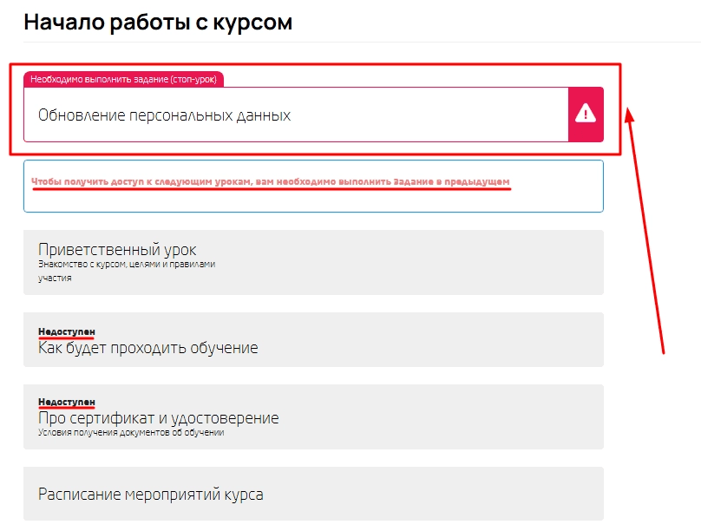Image resolution: width=701 pixels, height=531 pixels.
Task: Open 'Расписание мероприятий курса' lesson
Action: click(x=313, y=494)
